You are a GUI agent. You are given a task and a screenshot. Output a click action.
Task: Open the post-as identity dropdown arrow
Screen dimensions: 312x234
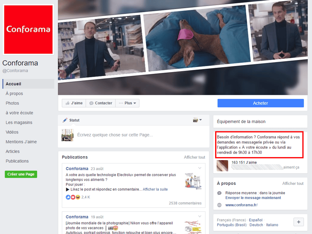pos(201,120)
